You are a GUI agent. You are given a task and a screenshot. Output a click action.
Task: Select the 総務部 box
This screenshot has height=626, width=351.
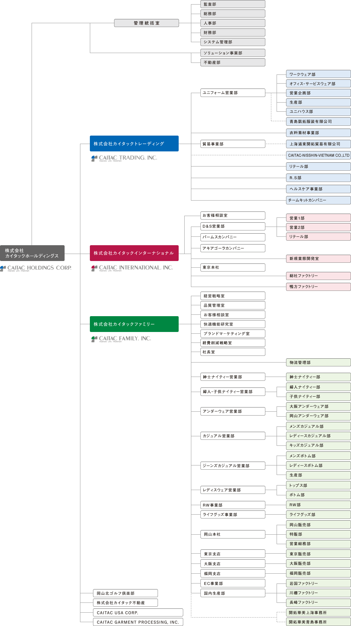(233, 14)
